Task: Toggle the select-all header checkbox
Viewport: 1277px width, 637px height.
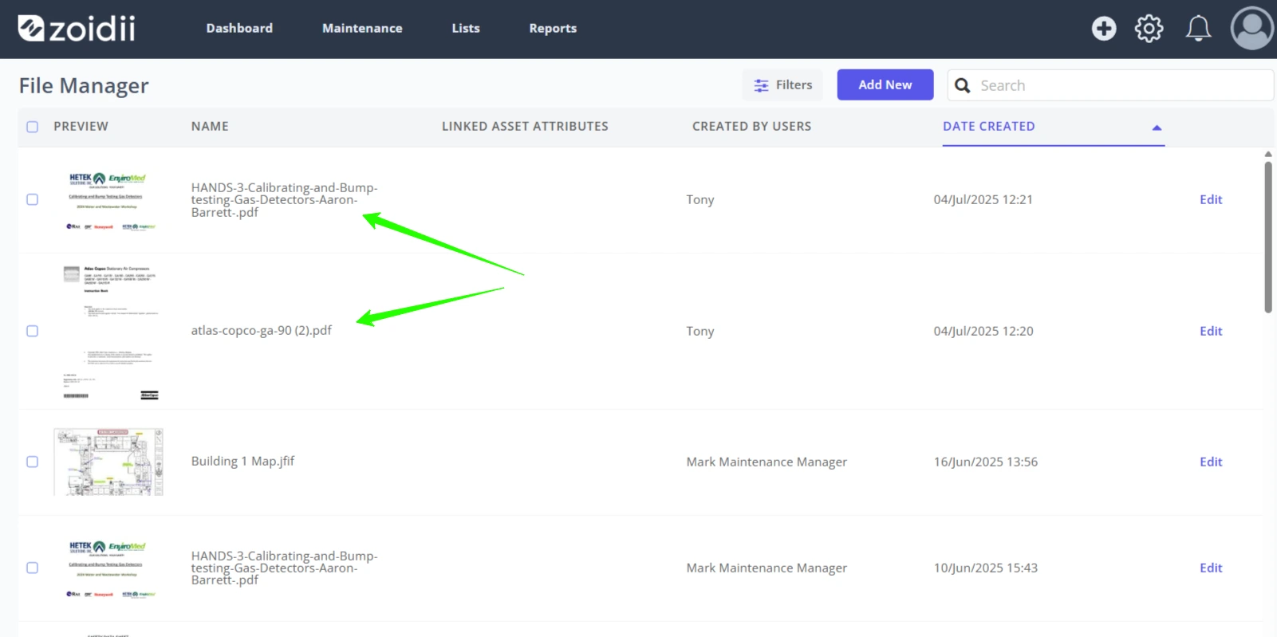Action: (x=33, y=127)
